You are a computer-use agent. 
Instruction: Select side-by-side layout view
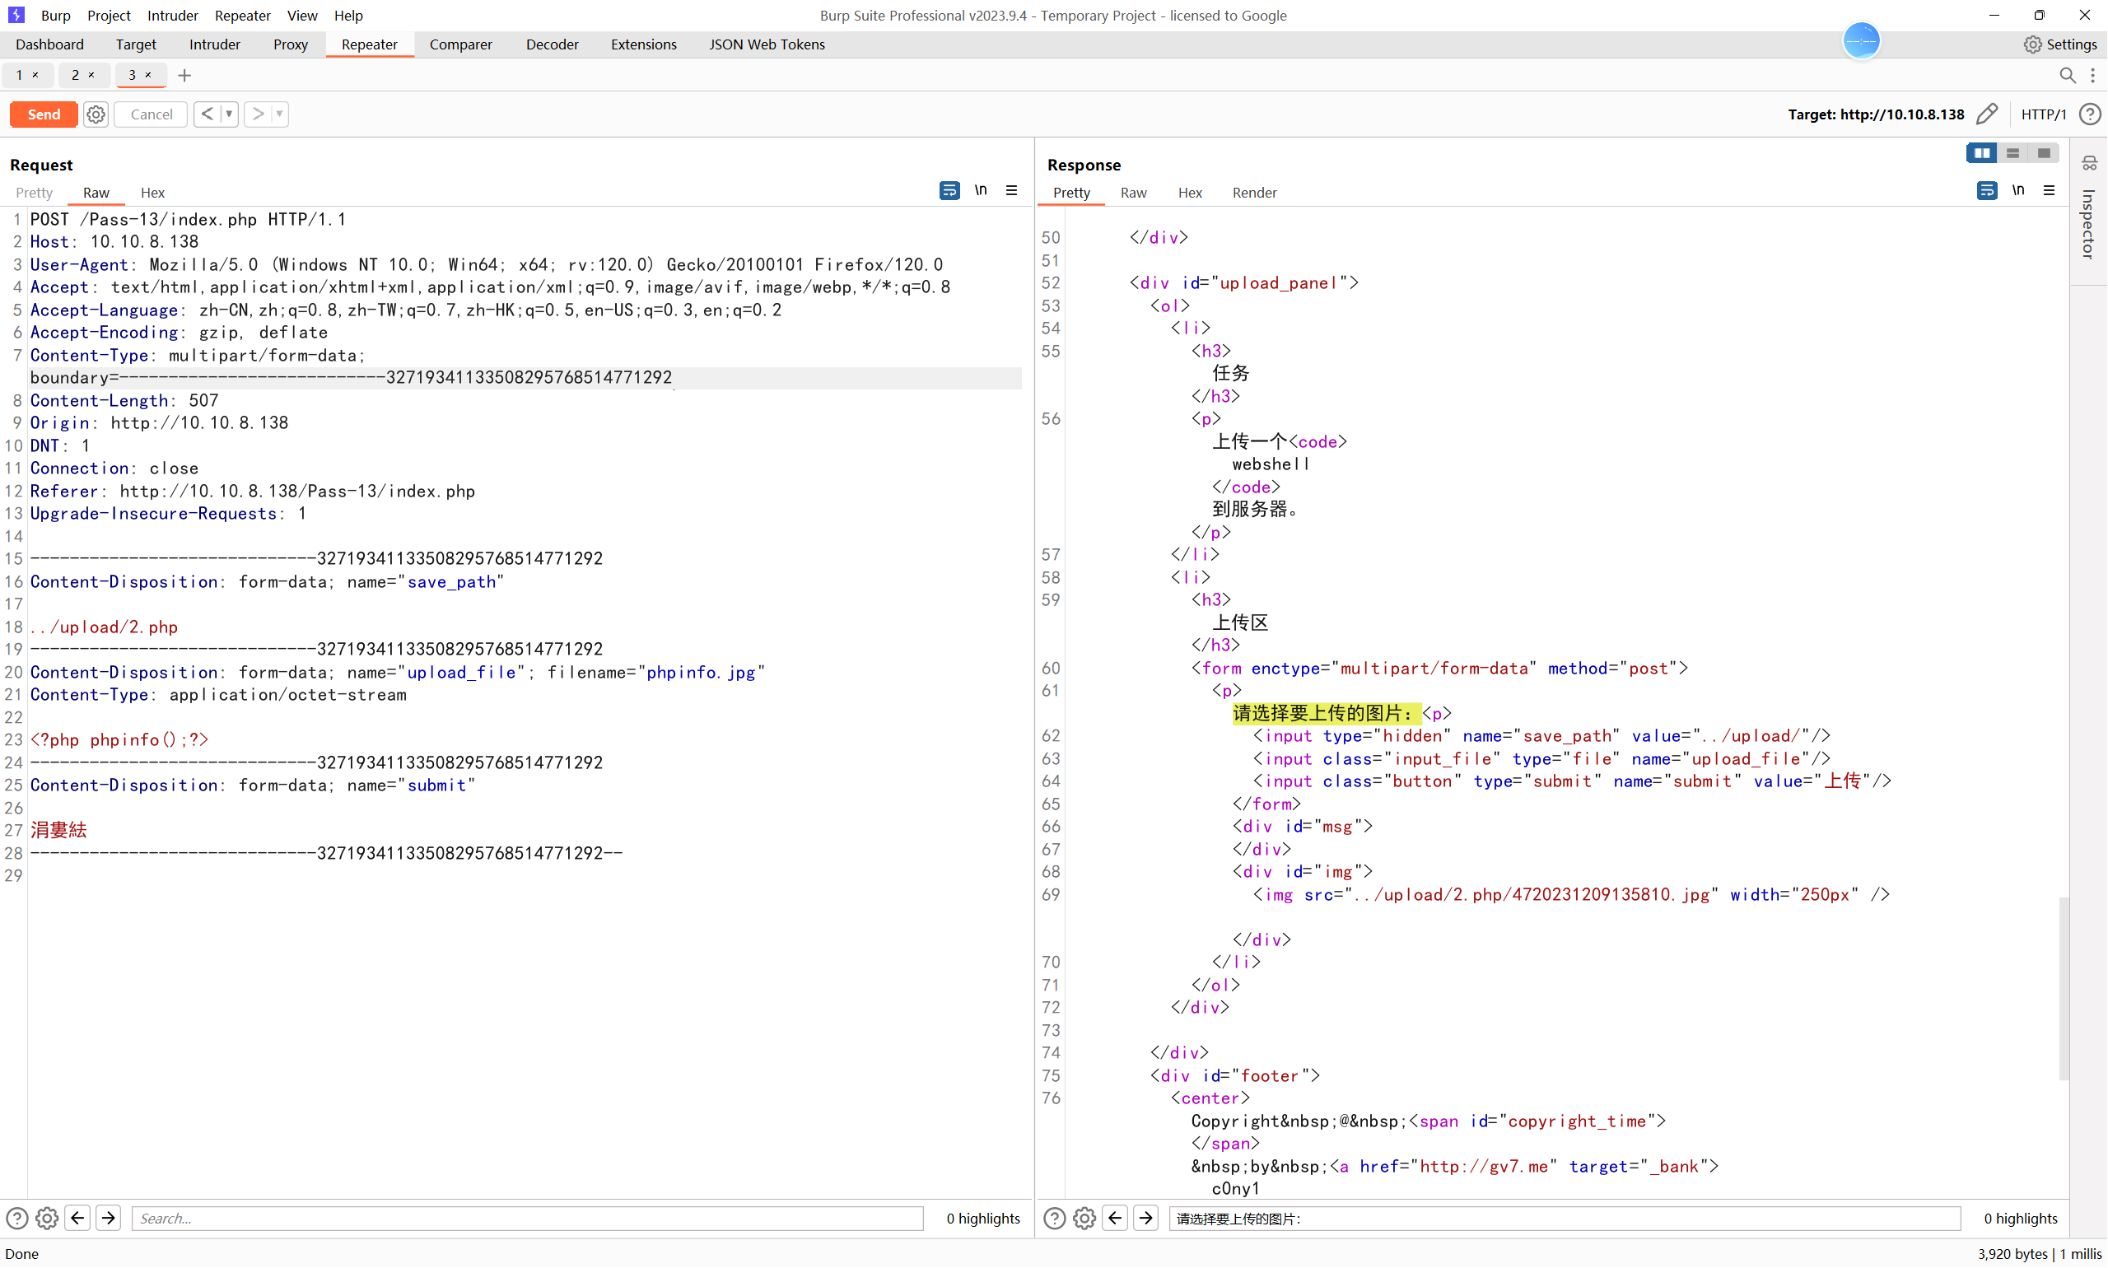point(1981,153)
